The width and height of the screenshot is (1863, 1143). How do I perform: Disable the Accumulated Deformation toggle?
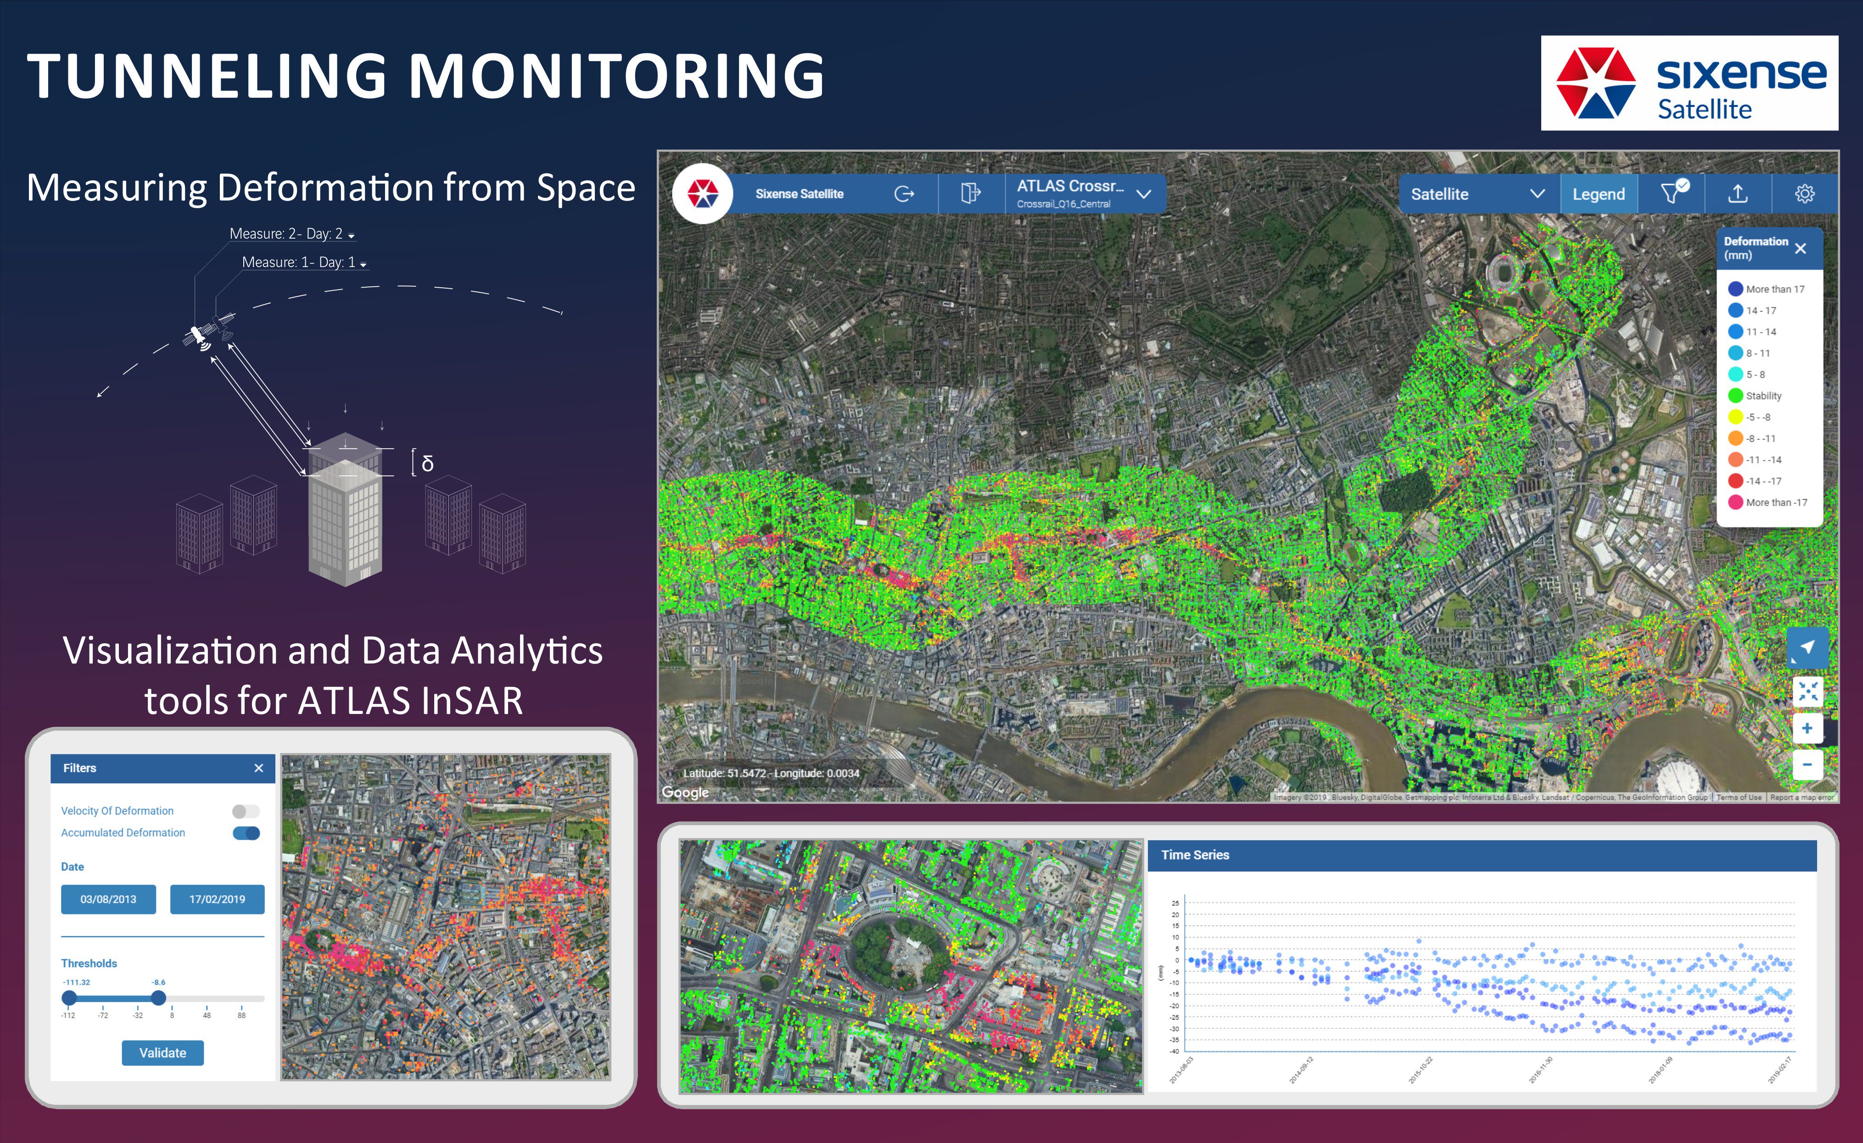pos(246,833)
